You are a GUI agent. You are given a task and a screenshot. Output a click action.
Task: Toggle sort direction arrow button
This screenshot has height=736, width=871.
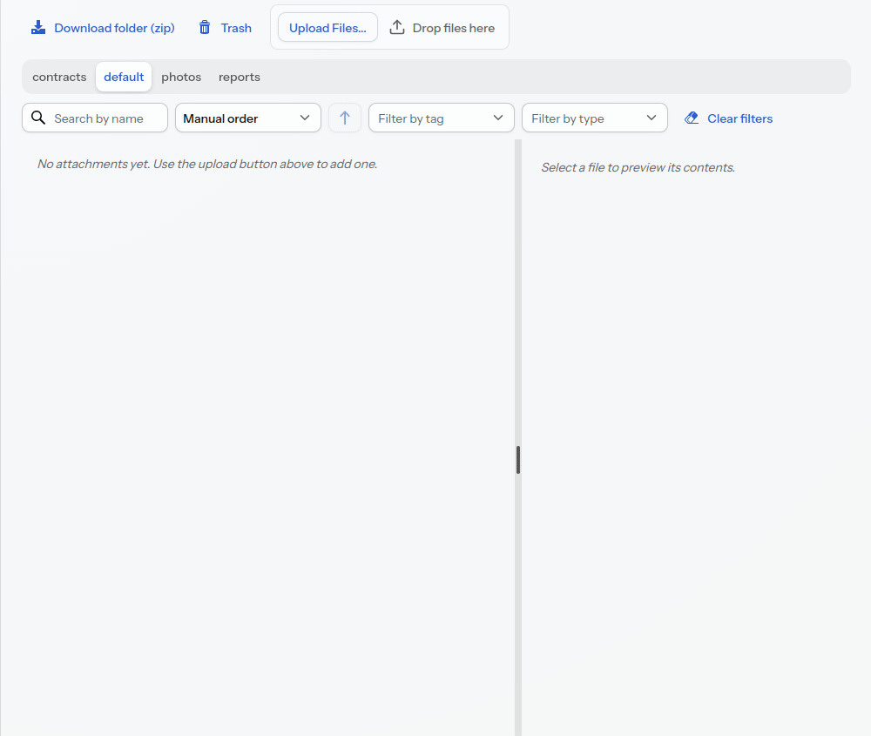[345, 118]
